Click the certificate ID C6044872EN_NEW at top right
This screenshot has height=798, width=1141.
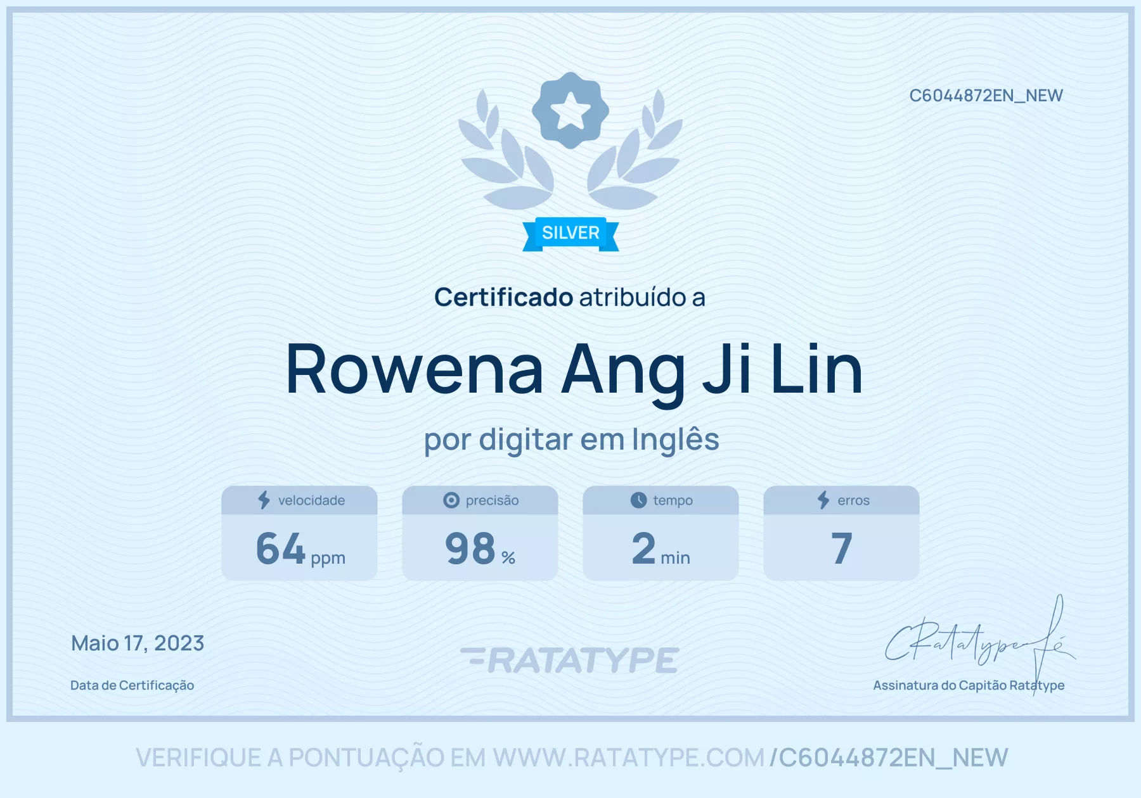986,96
